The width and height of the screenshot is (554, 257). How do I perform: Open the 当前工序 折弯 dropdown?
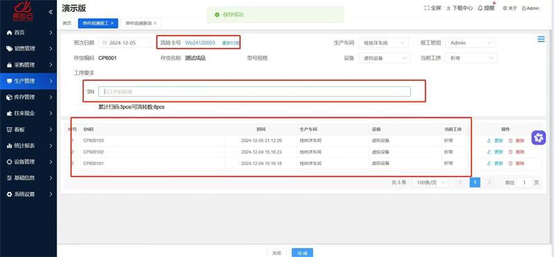(471, 58)
